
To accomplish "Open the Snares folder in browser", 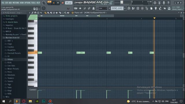I will tap(10, 81).
